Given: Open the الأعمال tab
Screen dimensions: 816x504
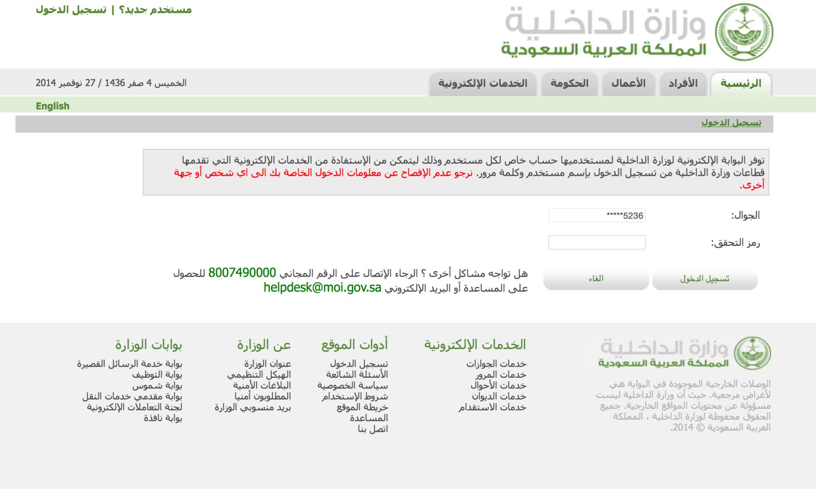Looking at the screenshot, I should tap(629, 84).
